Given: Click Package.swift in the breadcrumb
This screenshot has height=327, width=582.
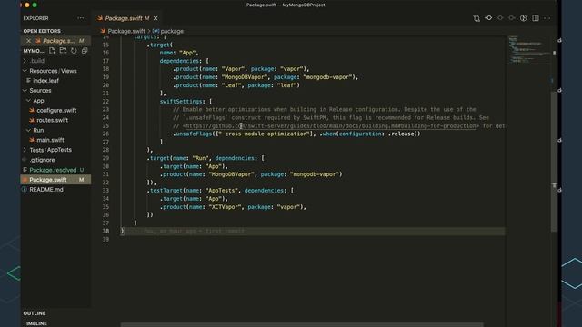Looking at the screenshot, I should pyautogui.click(x=126, y=31).
